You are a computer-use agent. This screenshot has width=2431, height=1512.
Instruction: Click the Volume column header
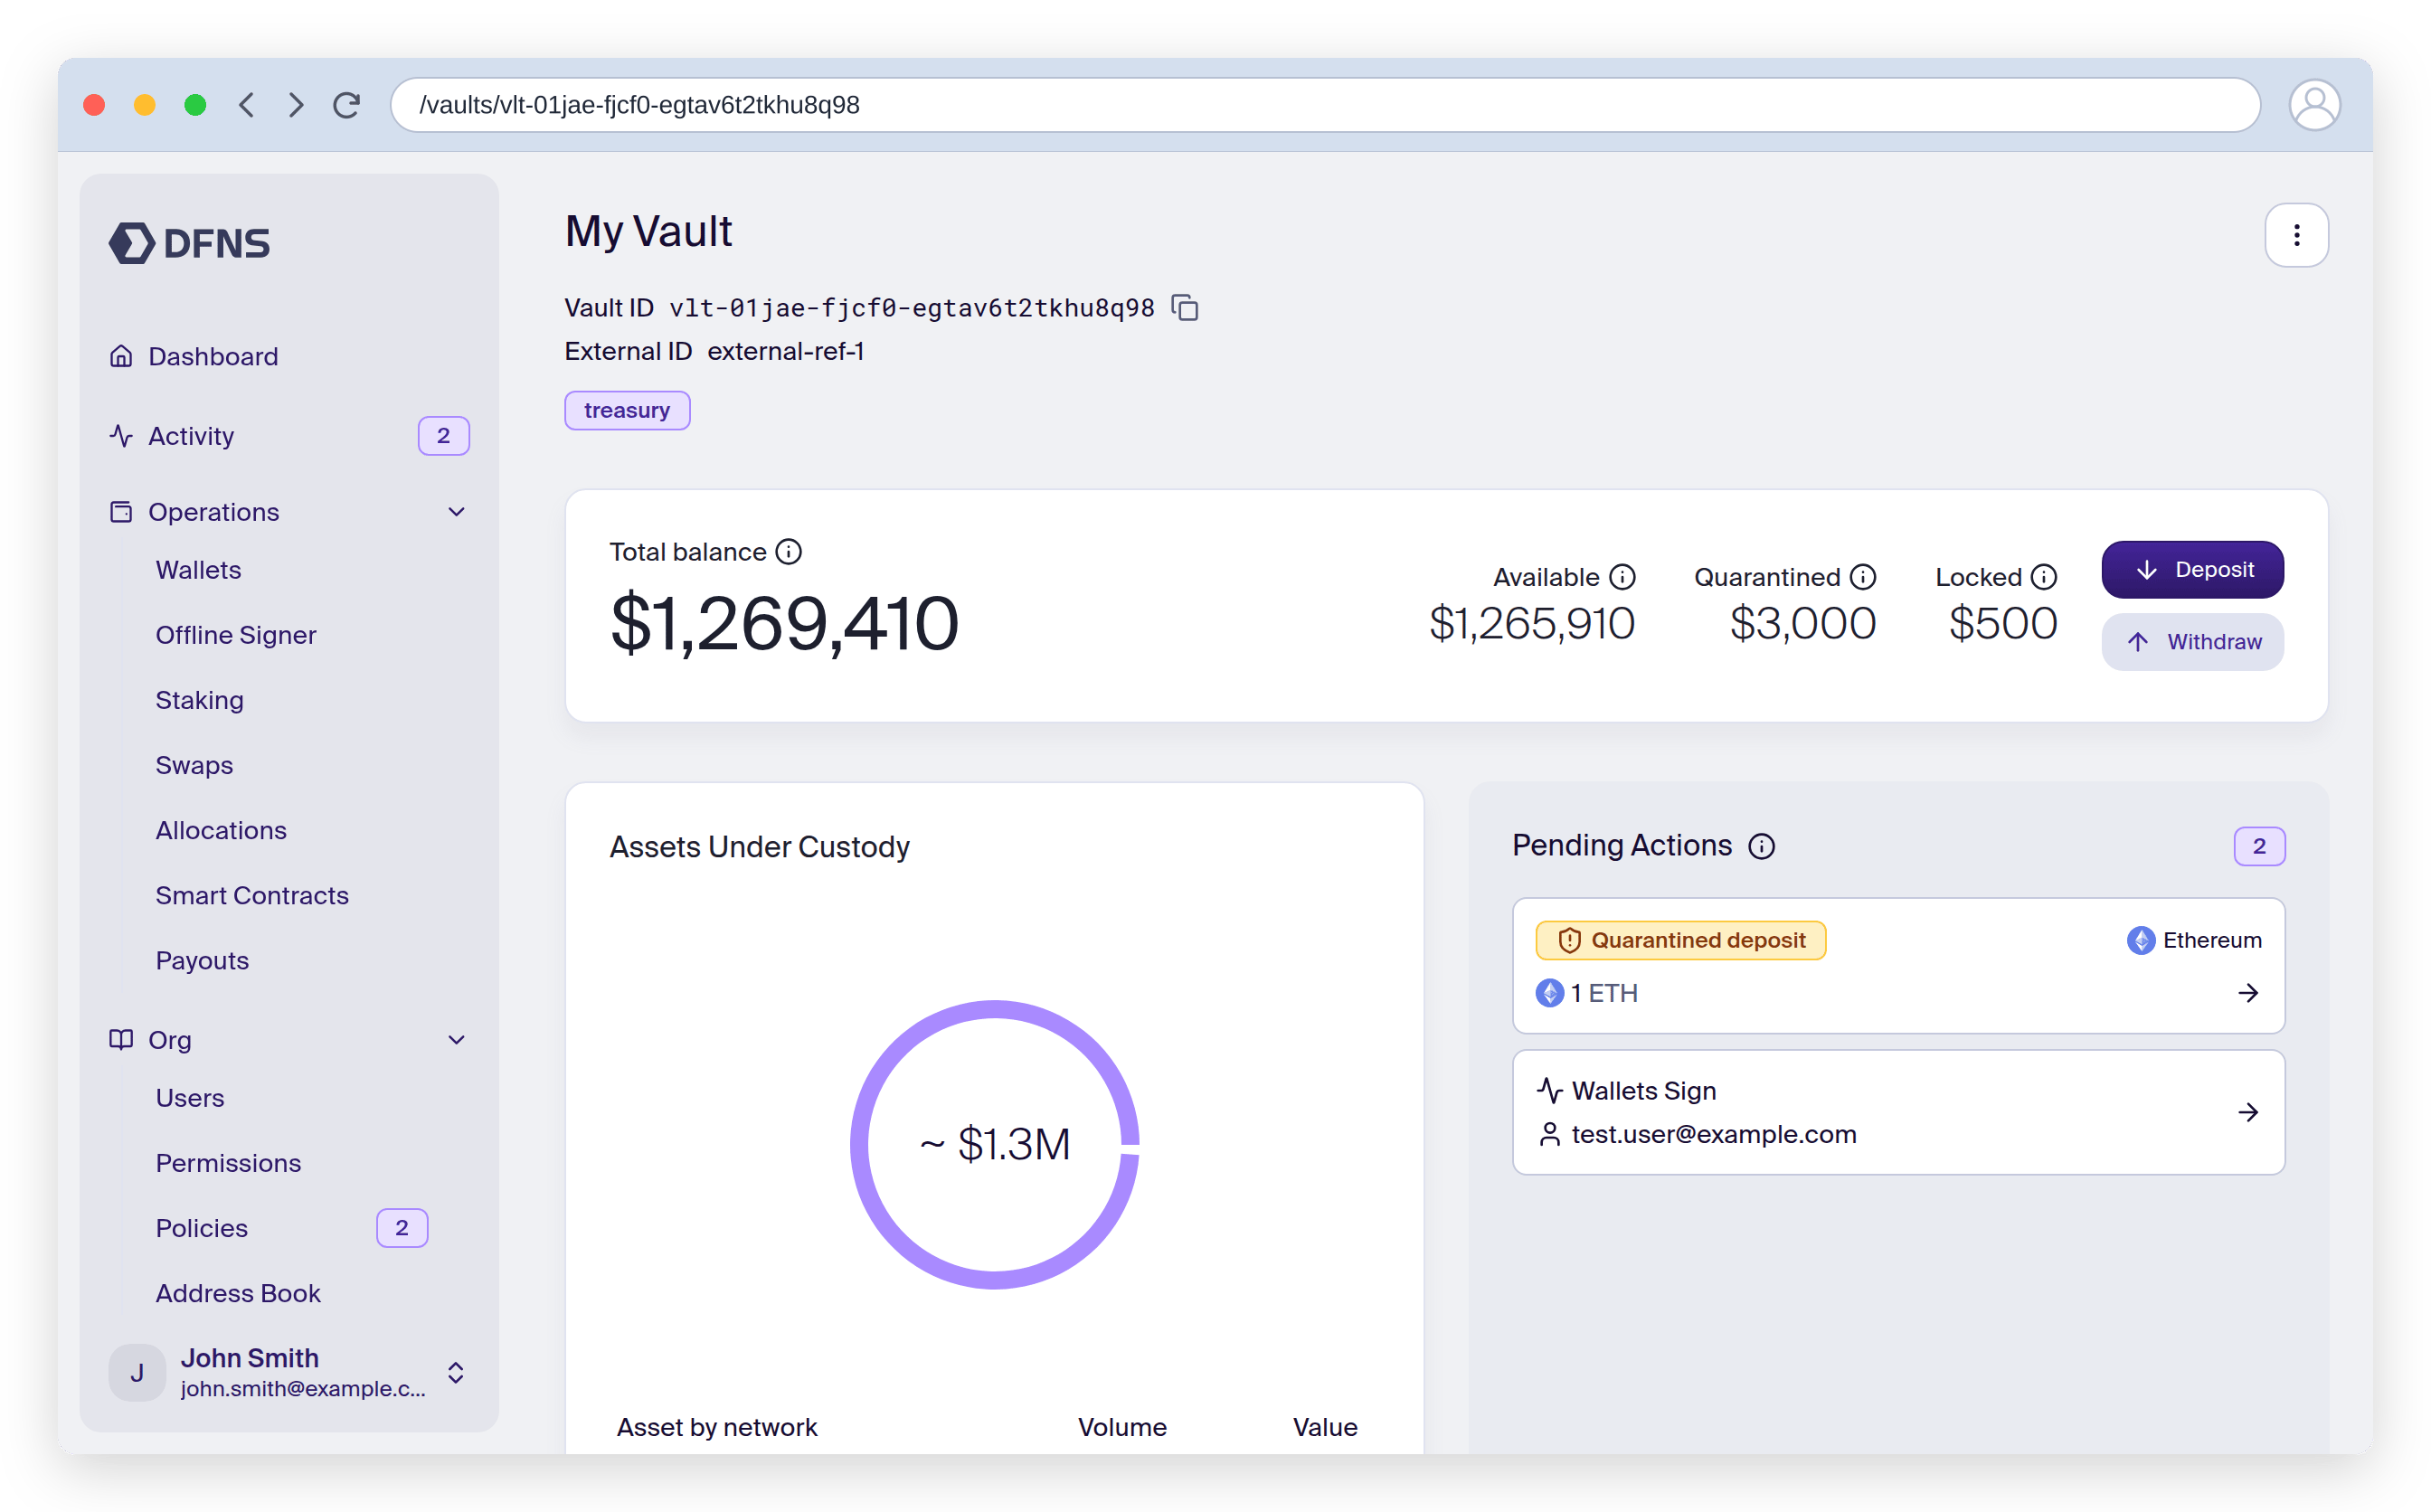(x=1121, y=1427)
